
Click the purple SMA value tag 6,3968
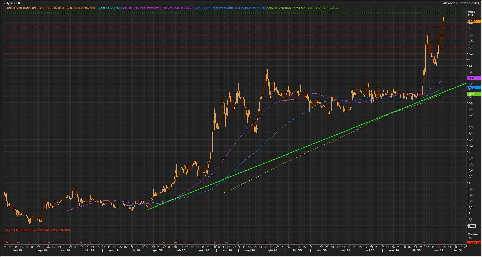[474, 78]
